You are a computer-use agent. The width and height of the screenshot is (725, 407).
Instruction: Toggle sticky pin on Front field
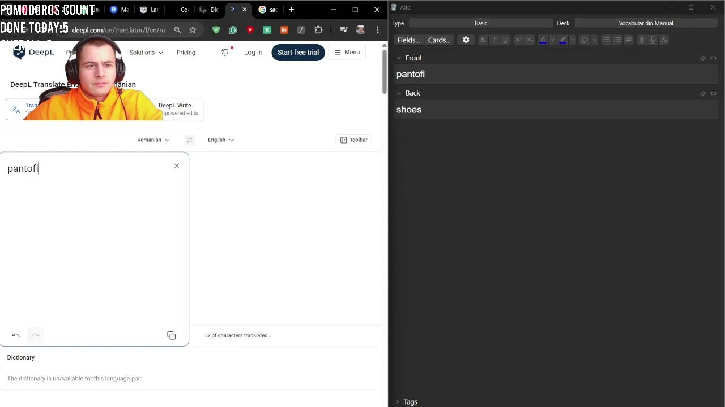coord(703,58)
